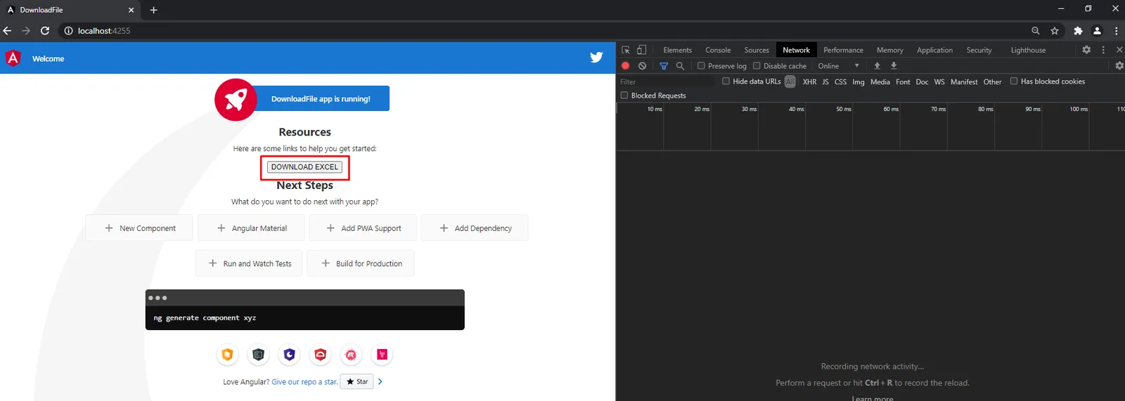Image resolution: width=1125 pixels, height=401 pixels.
Task: Open the Memory tab in DevTools
Action: pyautogui.click(x=889, y=50)
